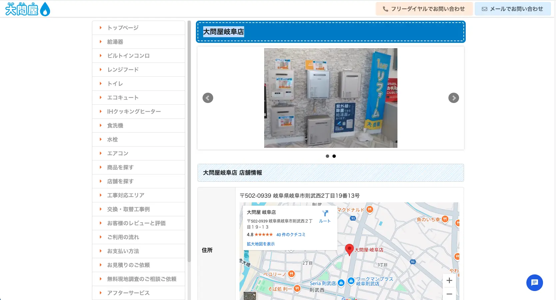This screenshot has width=556, height=300.
Task: Open the free-dial phone inquiry button
Action: click(x=424, y=9)
